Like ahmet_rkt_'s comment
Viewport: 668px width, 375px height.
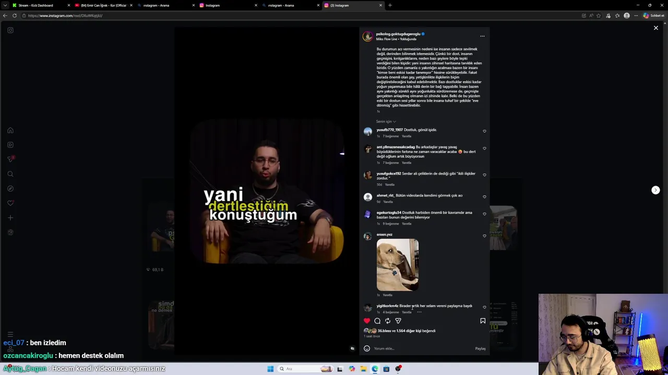484,197
